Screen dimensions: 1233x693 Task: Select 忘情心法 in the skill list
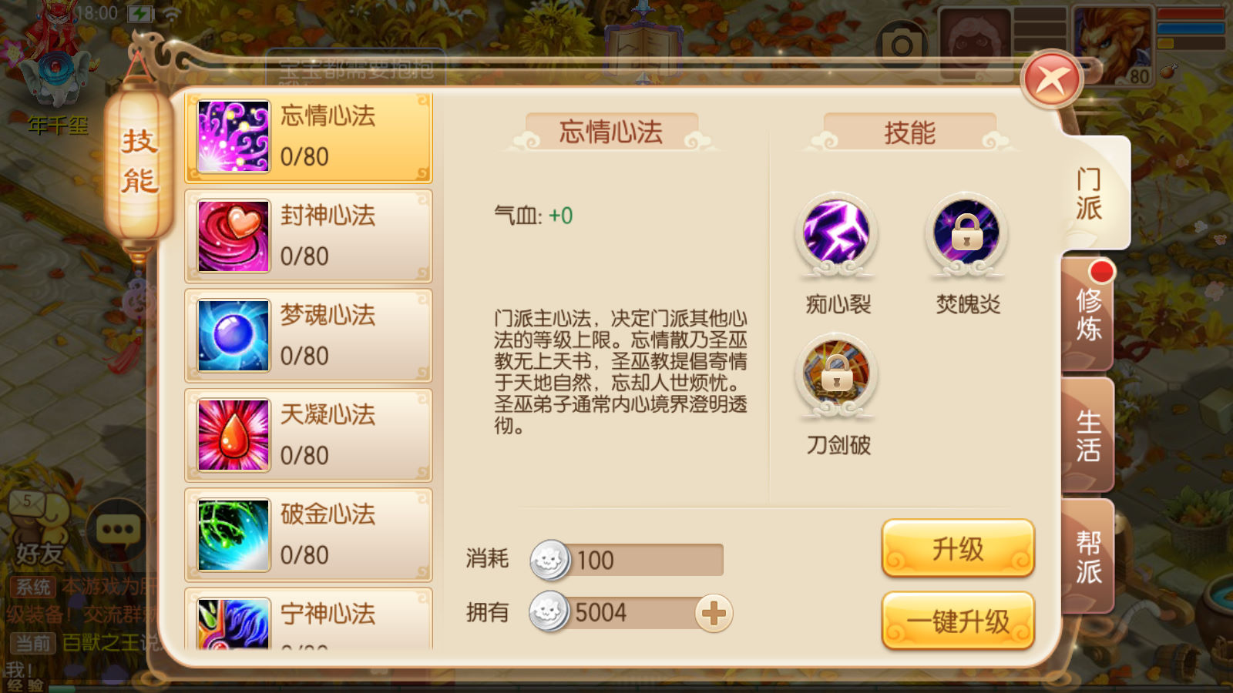tap(308, 137)
